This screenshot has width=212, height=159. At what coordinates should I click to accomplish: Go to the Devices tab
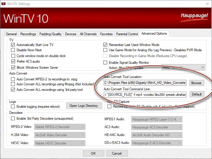pos(71,34)
